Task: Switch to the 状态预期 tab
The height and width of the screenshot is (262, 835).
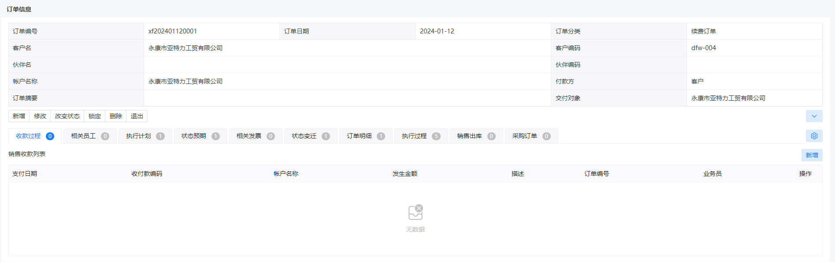Action: pos(200,136)
